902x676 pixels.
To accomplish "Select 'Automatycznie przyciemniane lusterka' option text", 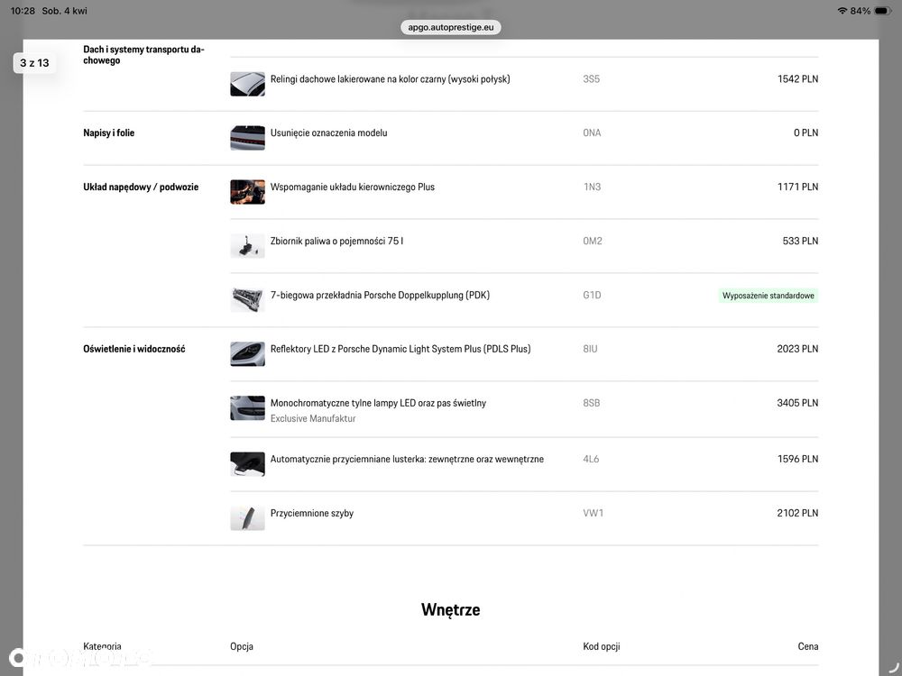I will pos(407,460).
